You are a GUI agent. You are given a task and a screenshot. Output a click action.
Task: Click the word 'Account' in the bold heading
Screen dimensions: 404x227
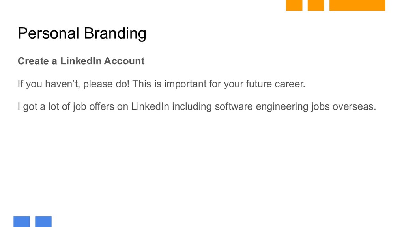pyautogui.click(x=124, y=61)
